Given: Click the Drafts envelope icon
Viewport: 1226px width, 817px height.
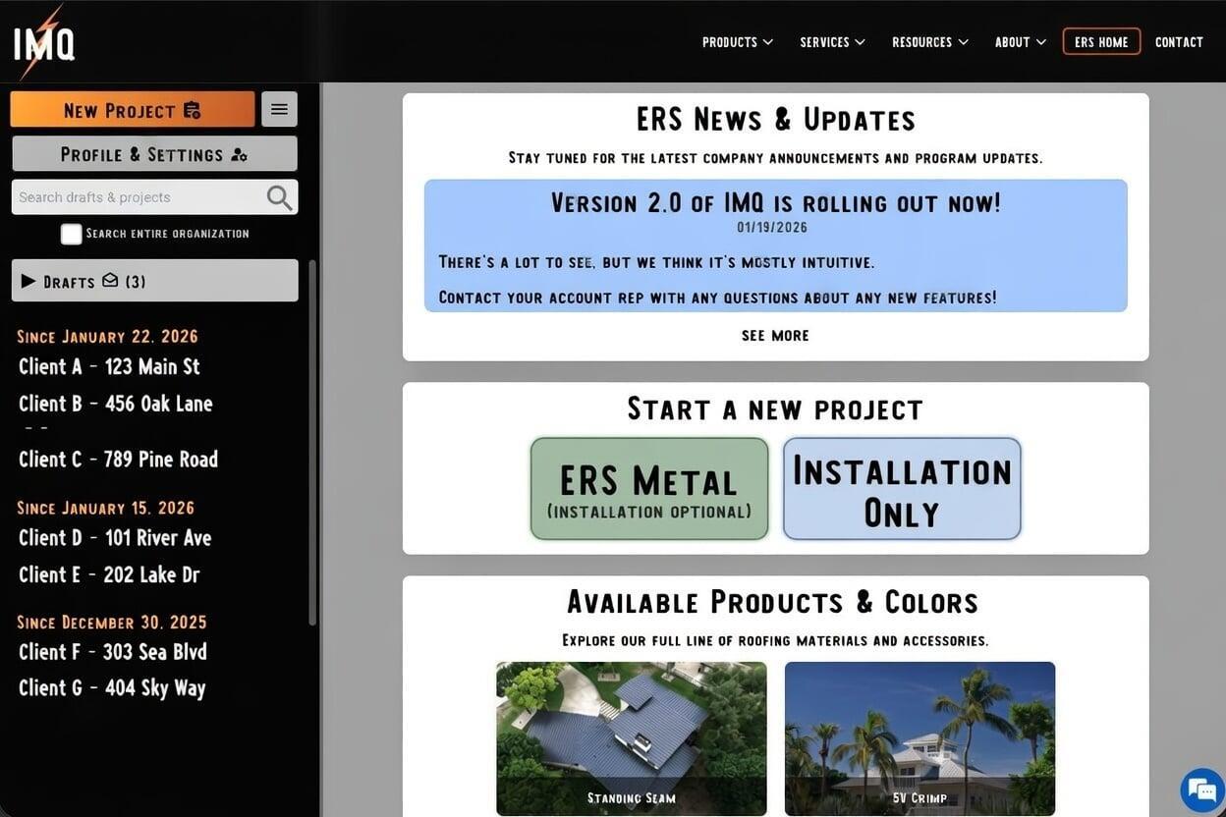Looking at the screenshot, I should pyautogui.click(x=108, y=280).
